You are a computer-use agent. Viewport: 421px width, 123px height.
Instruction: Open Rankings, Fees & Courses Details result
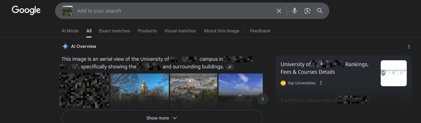[325, 68]
